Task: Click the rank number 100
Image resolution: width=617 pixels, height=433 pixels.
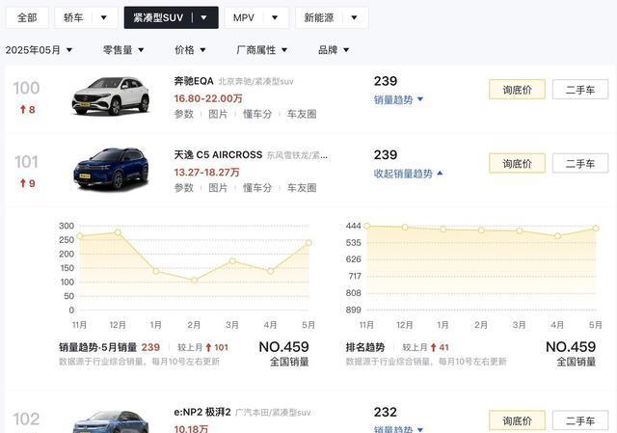Action: [x=26, y=88]
